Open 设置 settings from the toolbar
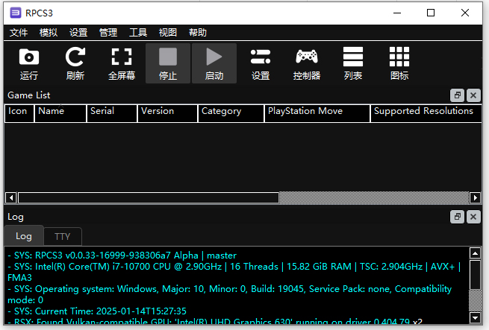The width and height of the screenshot is (489, 330). (261, 63)
